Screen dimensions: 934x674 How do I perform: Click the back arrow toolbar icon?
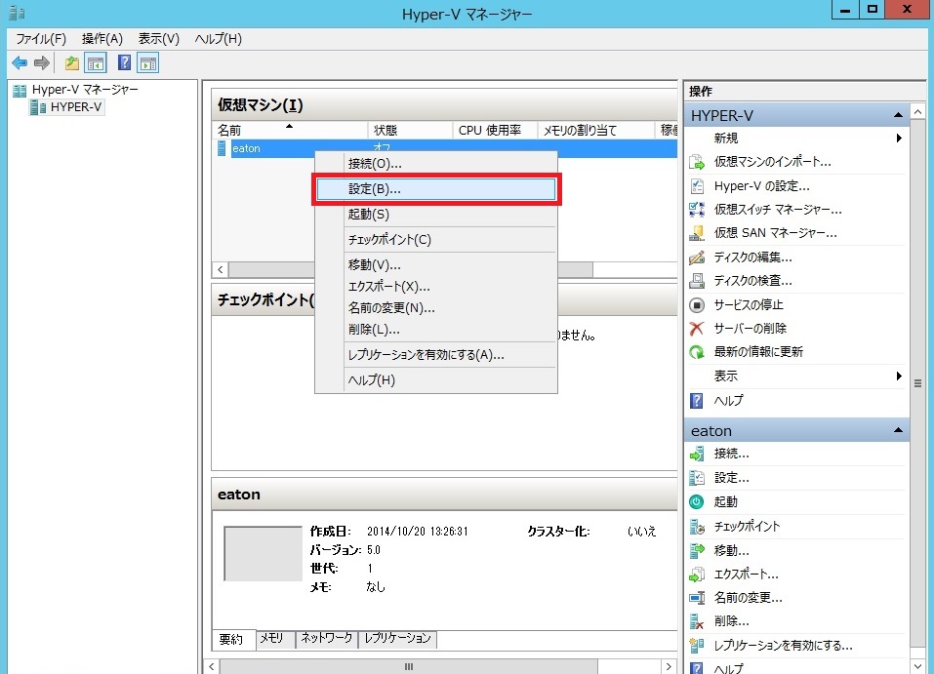point(20,63)
